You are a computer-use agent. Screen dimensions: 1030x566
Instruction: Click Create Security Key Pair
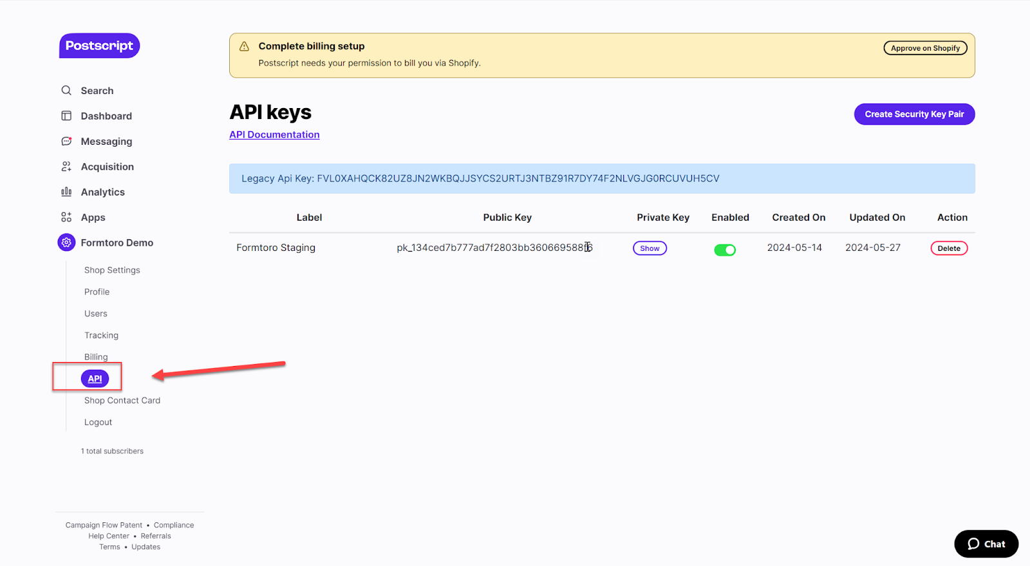tap(914, 114)
